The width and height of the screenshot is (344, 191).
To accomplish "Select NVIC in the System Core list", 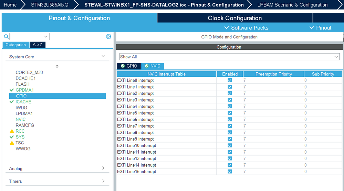I will coord(20,119).
